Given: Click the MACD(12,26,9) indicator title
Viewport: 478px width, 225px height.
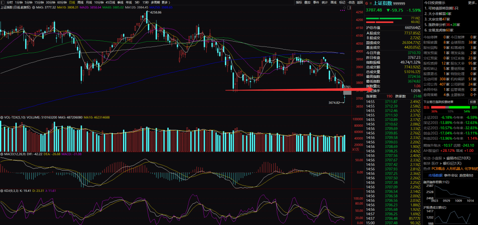Looking at the screenshot, I should pyautogui.click(x=15, y=154).
